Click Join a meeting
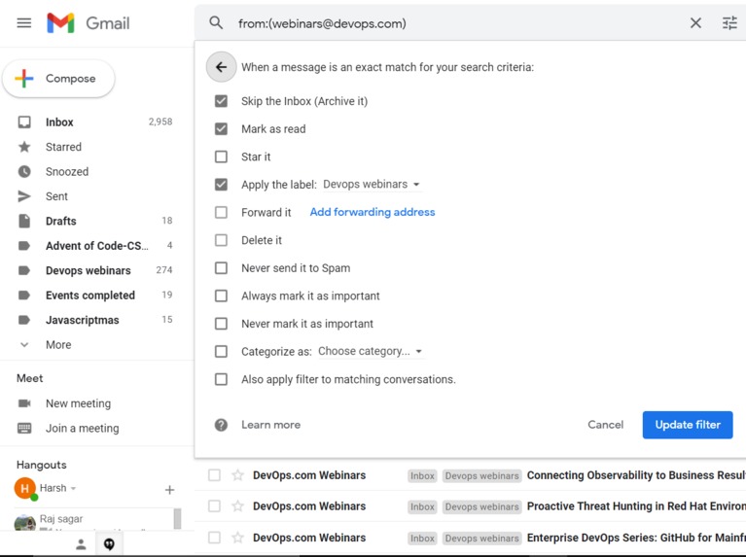746x557 pixels. pyautogui.click(x=83, y=428)
